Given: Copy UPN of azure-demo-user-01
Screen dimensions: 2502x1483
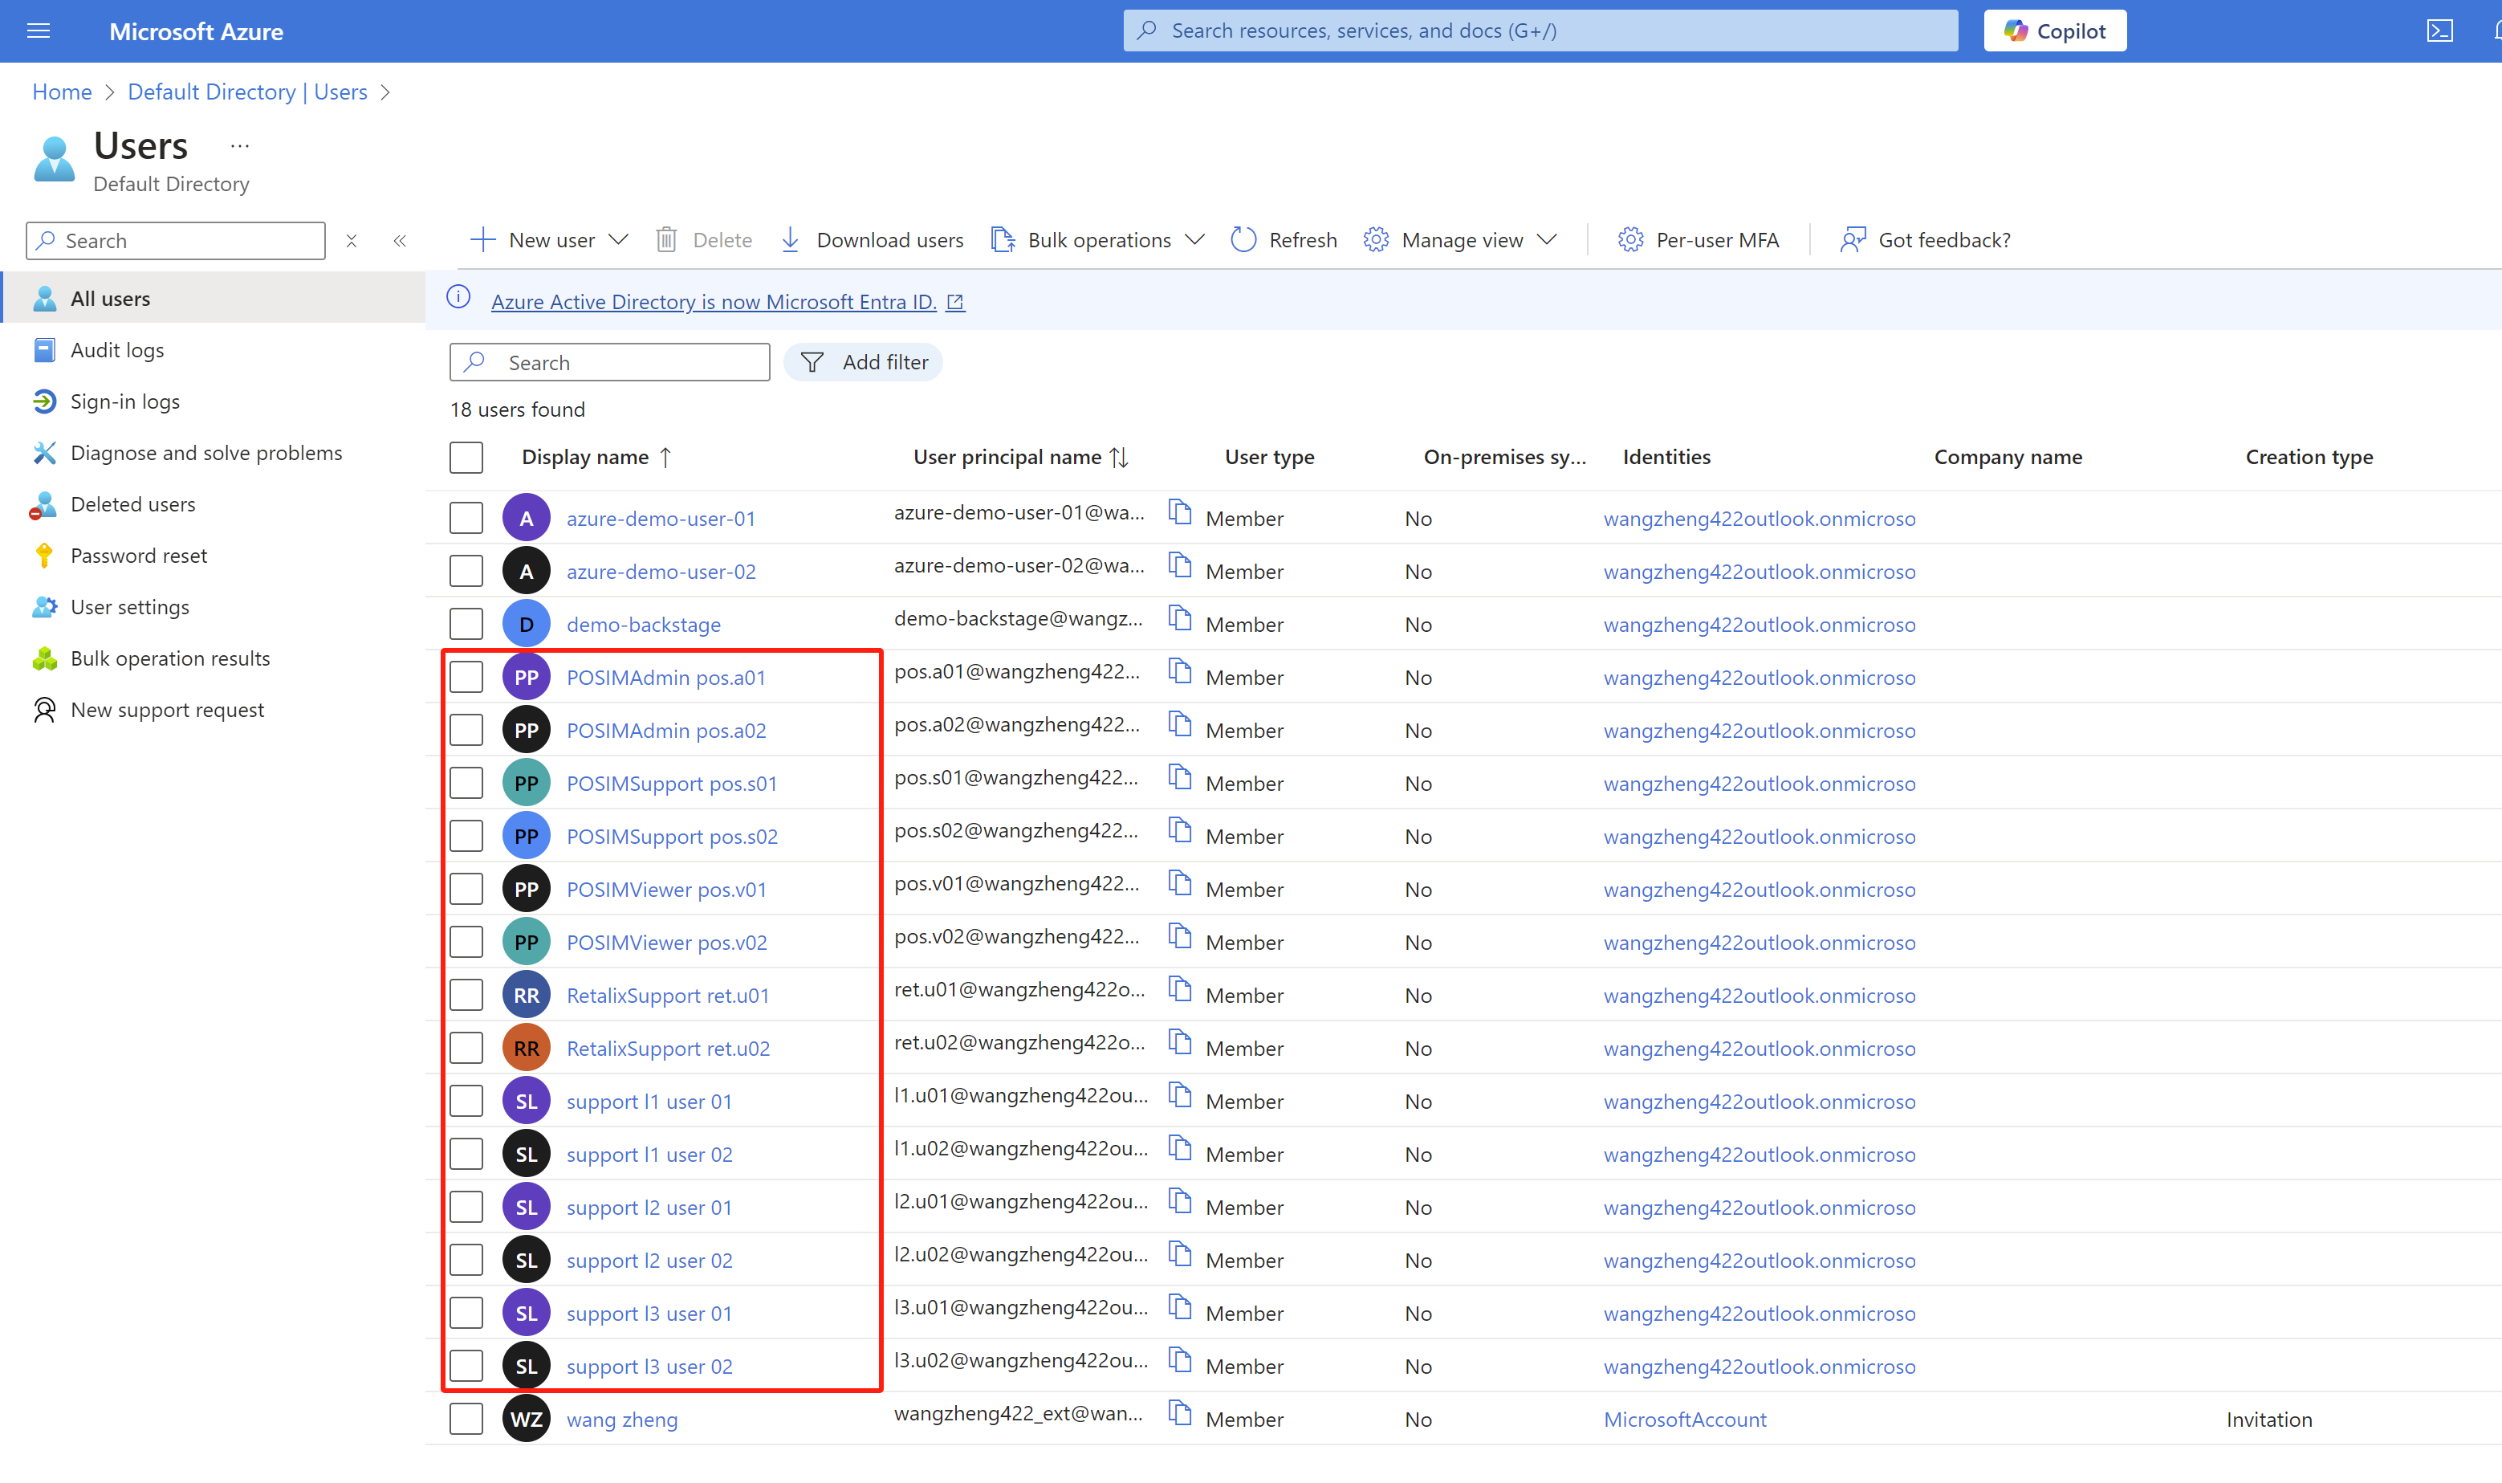Looking at the screenshot, I should click(x=1180, y=512).
